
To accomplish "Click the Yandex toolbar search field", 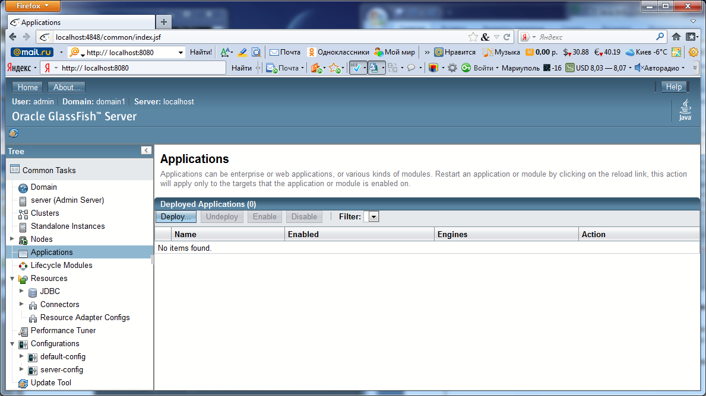I will [133, 68].
